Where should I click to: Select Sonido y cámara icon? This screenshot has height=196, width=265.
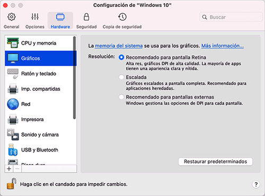click(x=13, y=134)
